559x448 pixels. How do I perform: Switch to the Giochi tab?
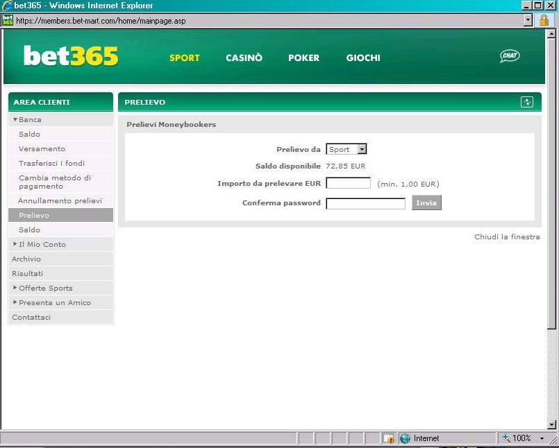tap(363, 58)
